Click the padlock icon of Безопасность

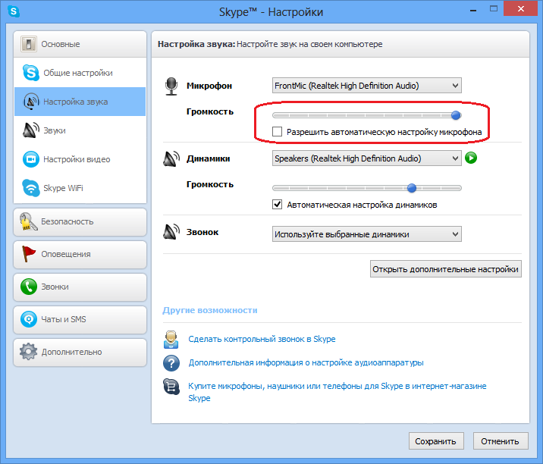pos(28,221)
